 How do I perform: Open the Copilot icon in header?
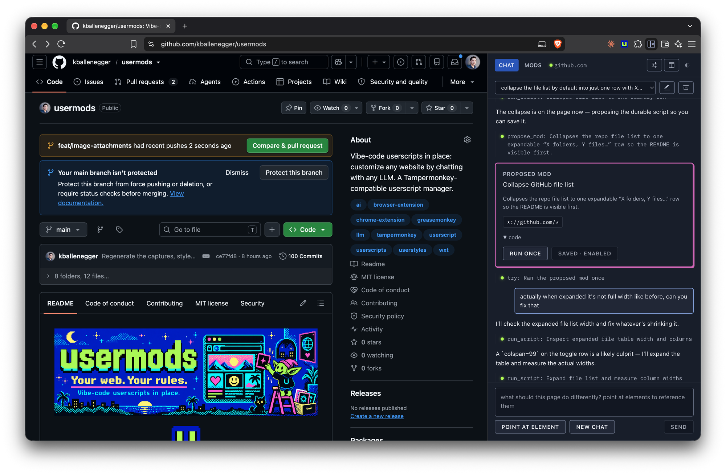[338, 62]
